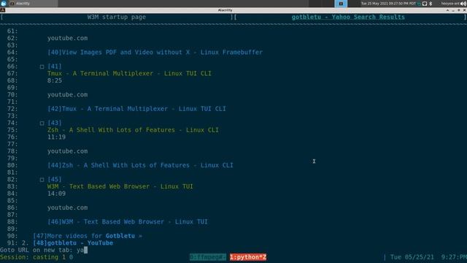The width and height of the screenshot is (467, 263).
Task: Switch to the W3M startup page tab
Action: pyautogui.click(x=117, y=17)
